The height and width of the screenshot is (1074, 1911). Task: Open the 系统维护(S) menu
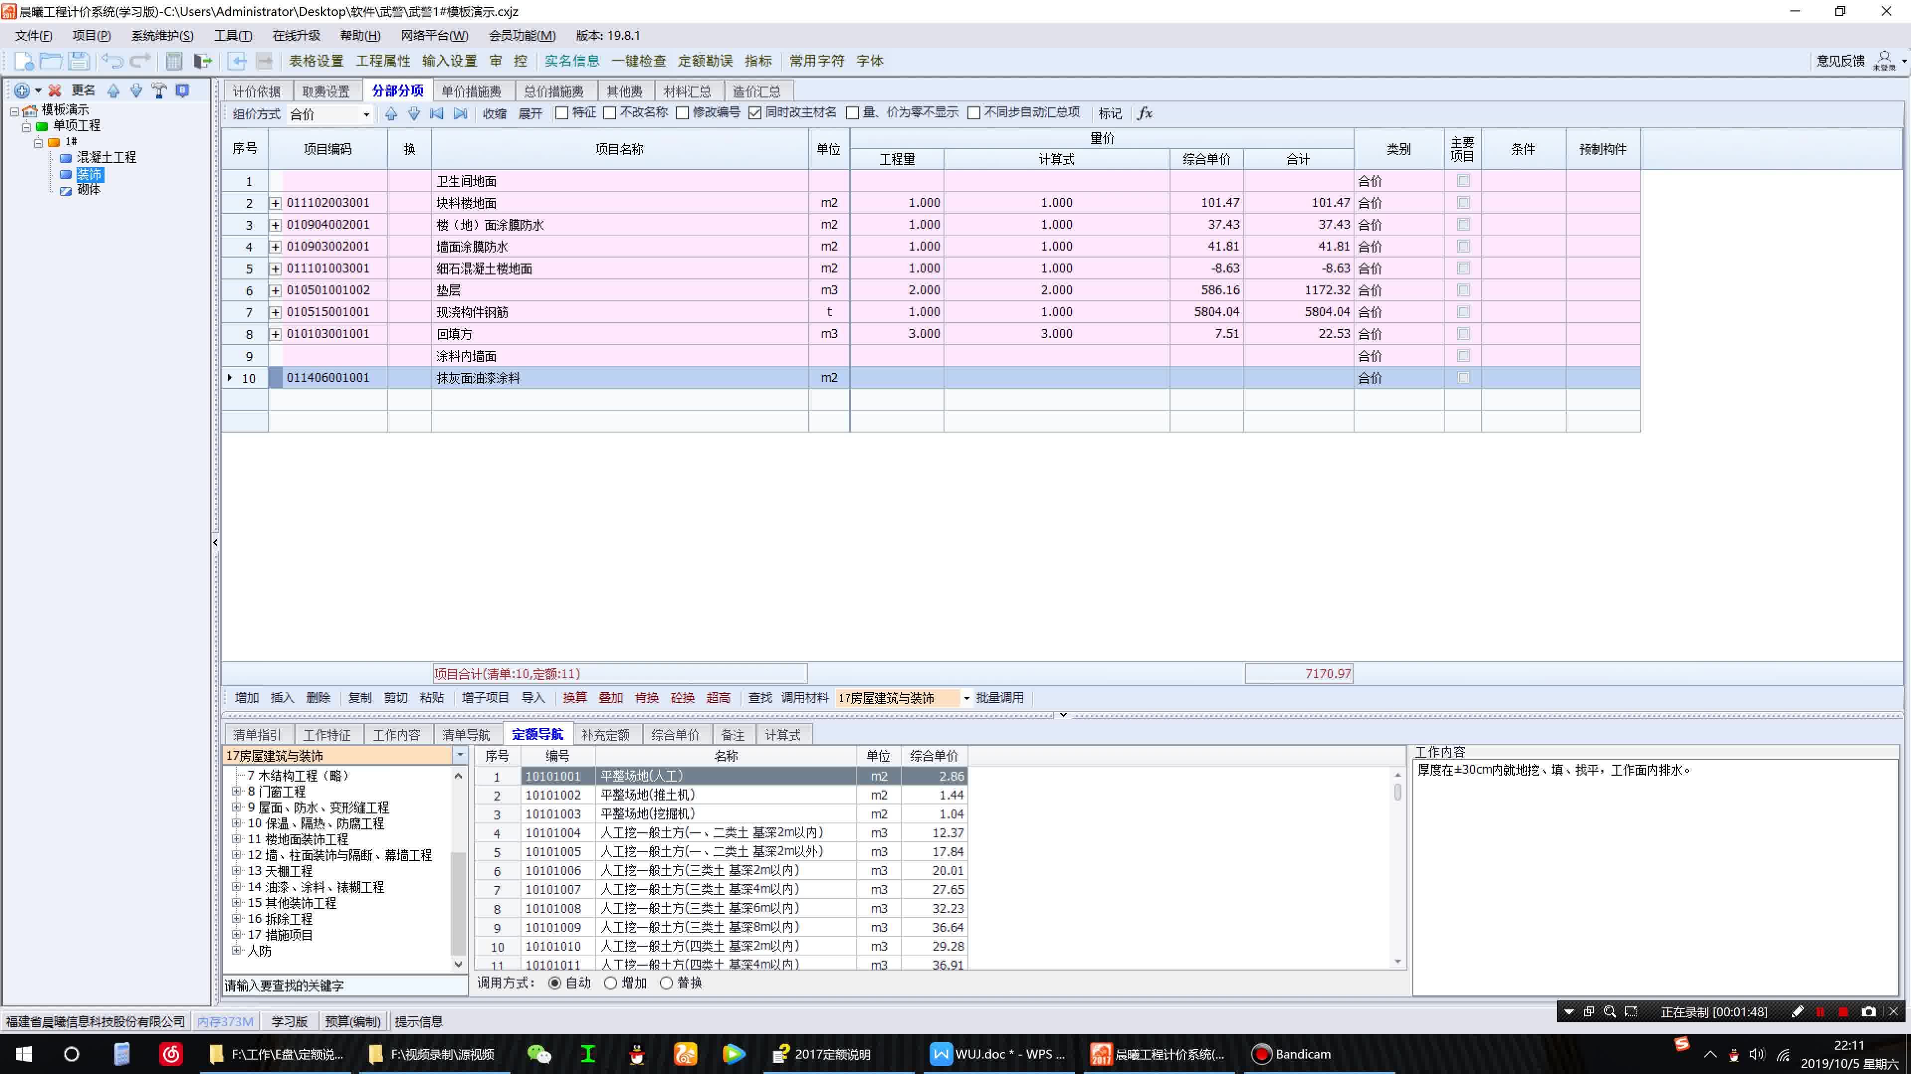click(x=162, y=36)
